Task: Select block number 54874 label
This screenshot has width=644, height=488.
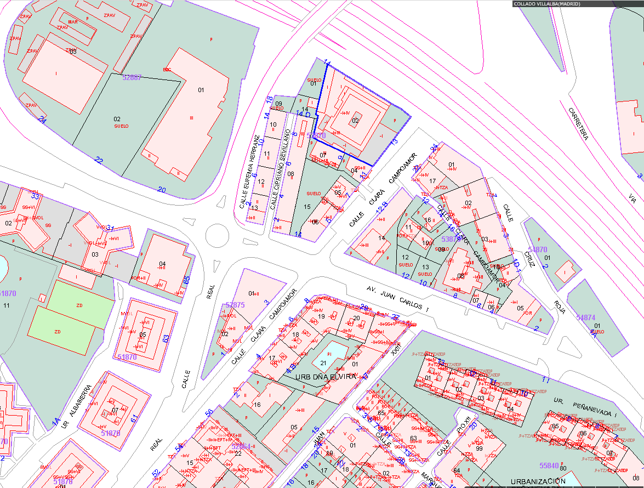Action: [585, 318]
